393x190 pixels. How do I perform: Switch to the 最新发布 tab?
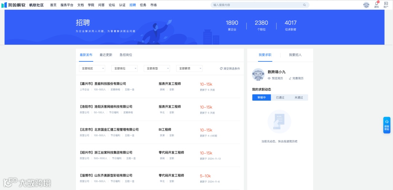point(86,55)
